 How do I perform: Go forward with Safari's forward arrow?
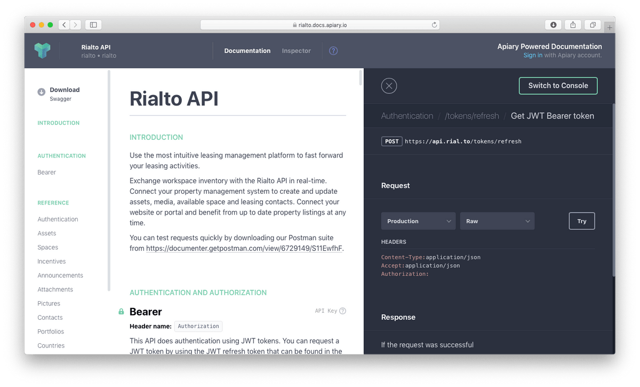click(76, 25)
